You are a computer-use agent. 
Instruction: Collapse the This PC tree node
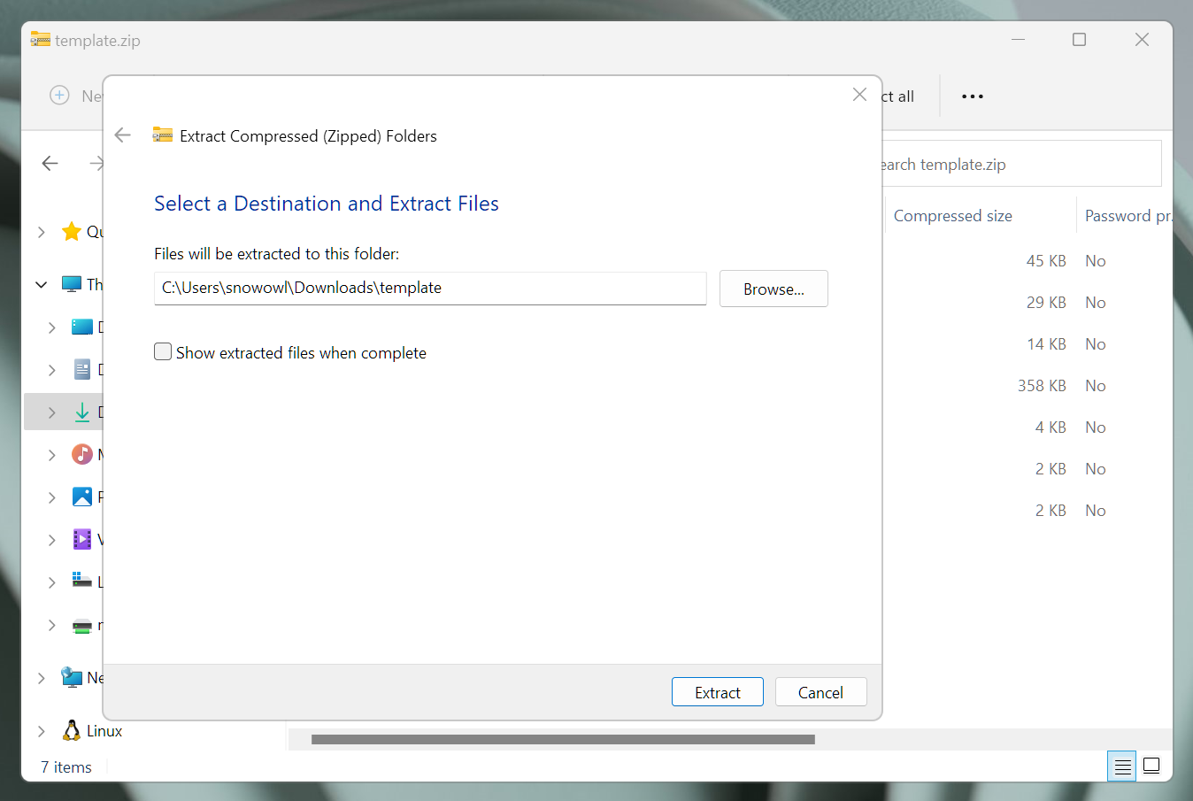tap(42, 284)
